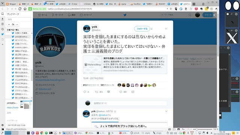This screenshot has width=240, height=135.
Task: Reload the current page
Action: pyautogui.click(x=20, y=9)
